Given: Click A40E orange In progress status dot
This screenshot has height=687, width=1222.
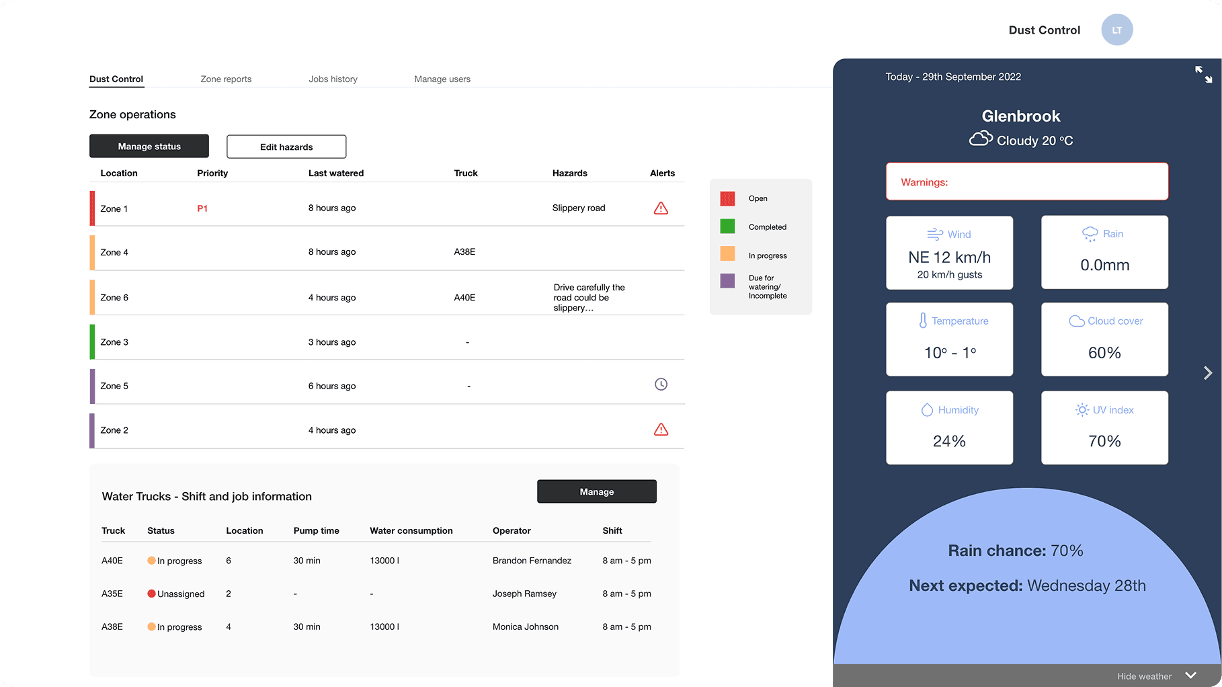Looking at the screenshot, I should click(x=151, y=561).
